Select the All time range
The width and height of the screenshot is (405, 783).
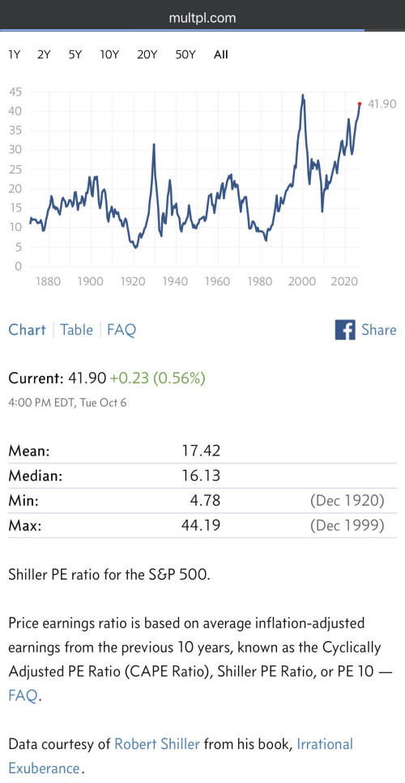tap(221, 55)
